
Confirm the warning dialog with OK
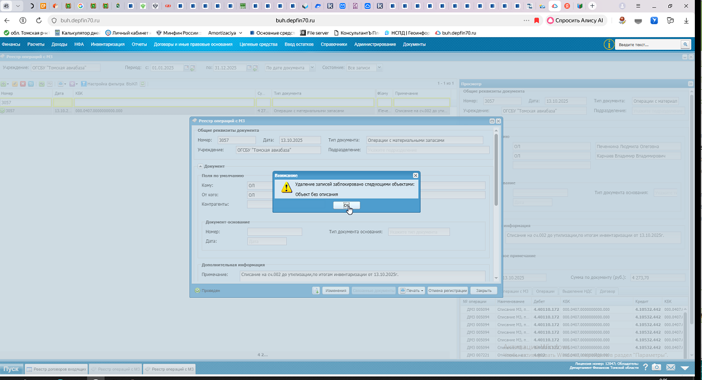(347, 205)
